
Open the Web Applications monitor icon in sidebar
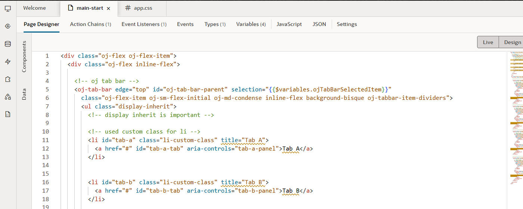tap(8, 8)
